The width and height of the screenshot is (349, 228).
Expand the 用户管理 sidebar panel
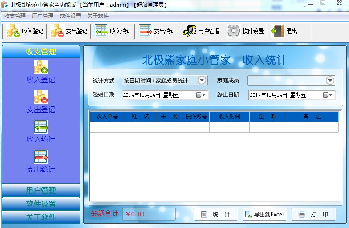(x=41, y=191)
